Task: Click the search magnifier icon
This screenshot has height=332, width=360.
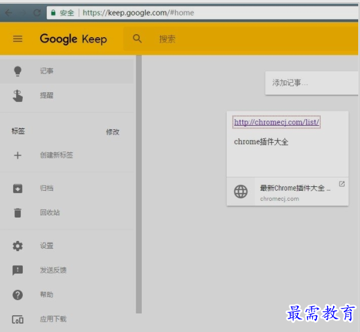Action: [137, 38]
